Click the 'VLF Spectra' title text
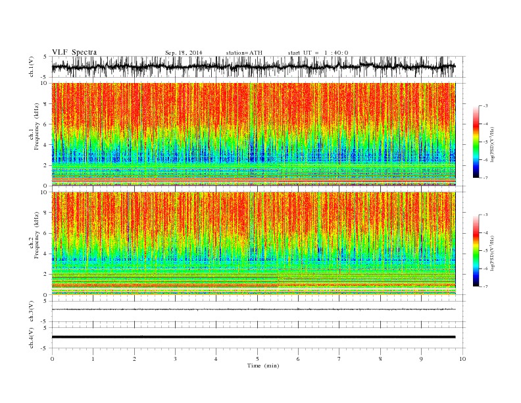521x403 pixels. click(x=74, y=52)
